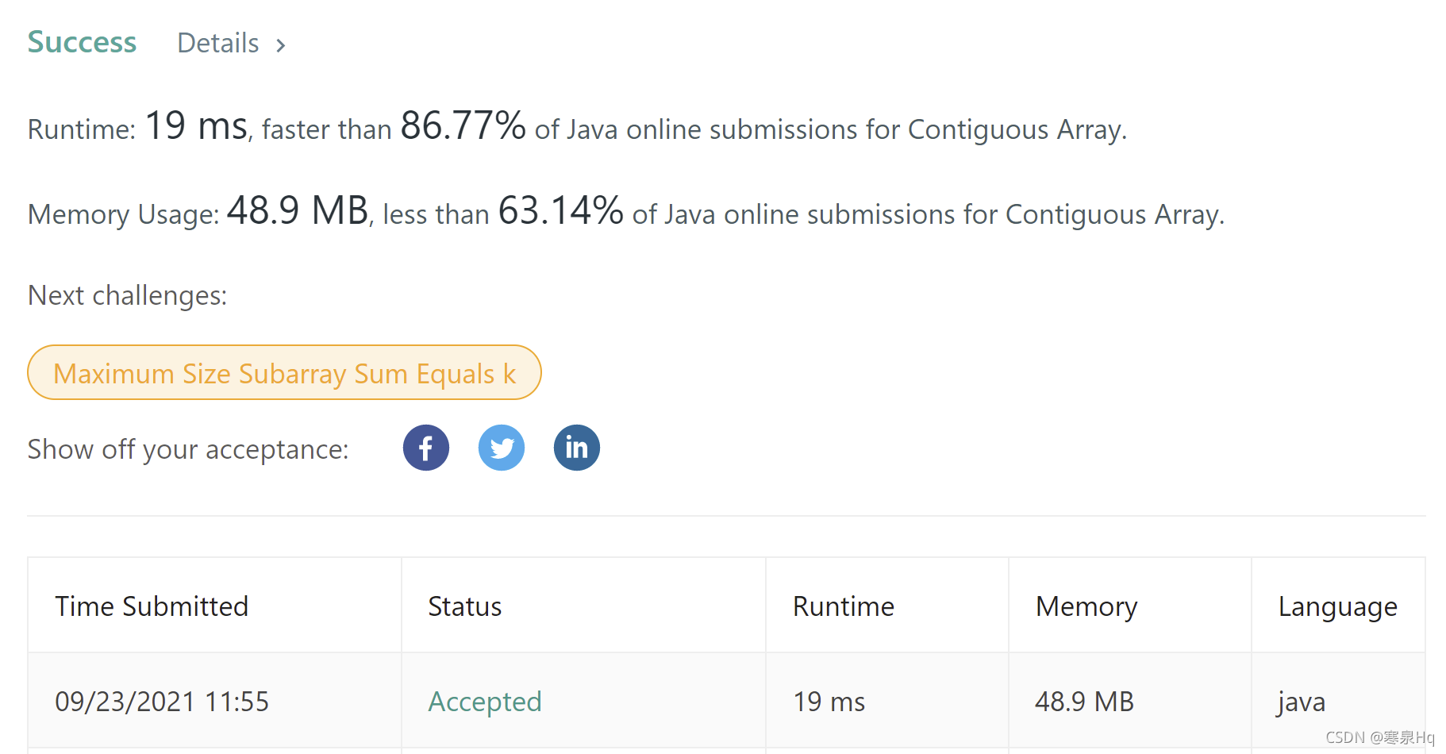Click the Language column header
1446x754 pixels.
click(x=1337, y=606)
